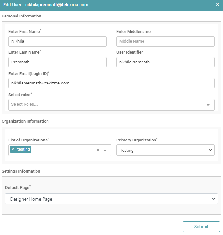Viewport: 223px width, 235px height.
Task: Click the Personal Information section heading
Action: (x=22, y=16)
